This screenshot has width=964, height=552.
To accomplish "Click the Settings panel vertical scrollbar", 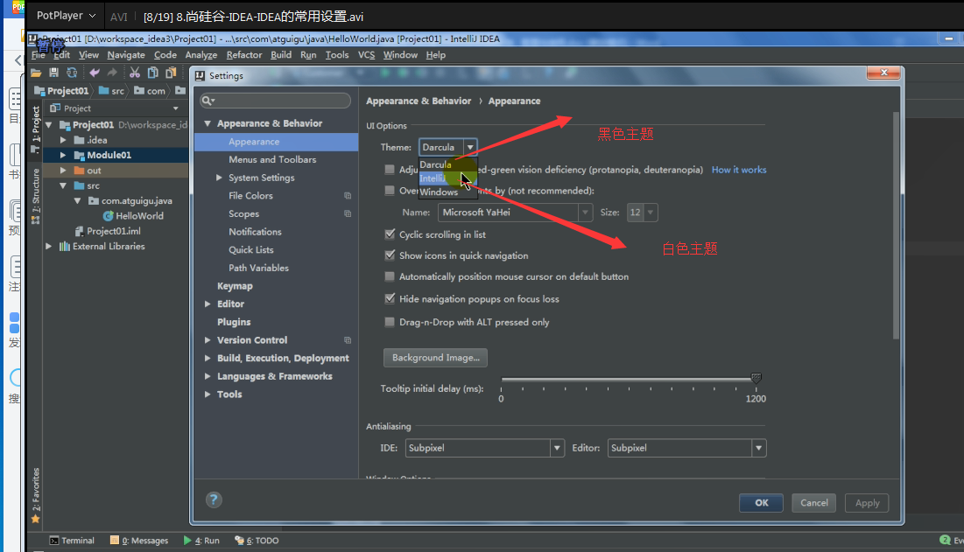I will (x=896, y=226).
